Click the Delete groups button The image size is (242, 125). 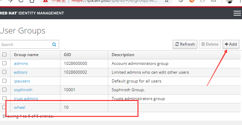(210, 44)
